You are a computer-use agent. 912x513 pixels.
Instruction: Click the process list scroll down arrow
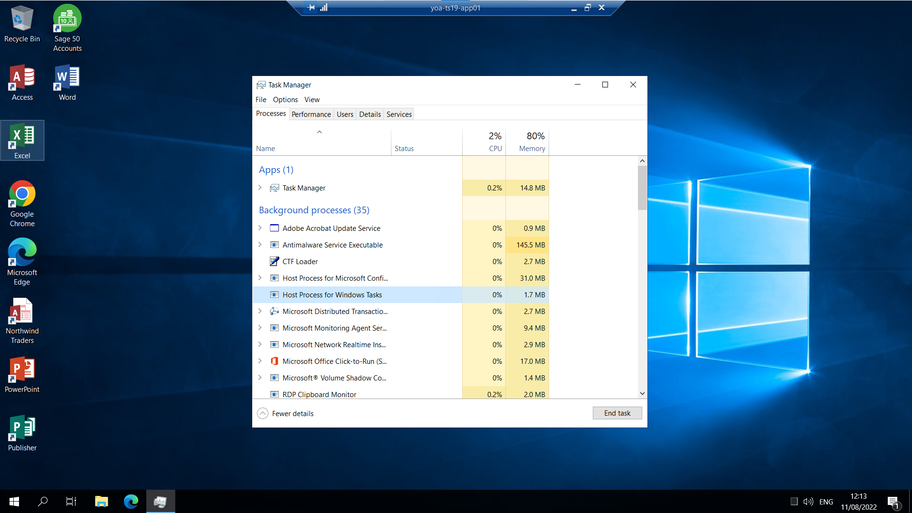642,393
